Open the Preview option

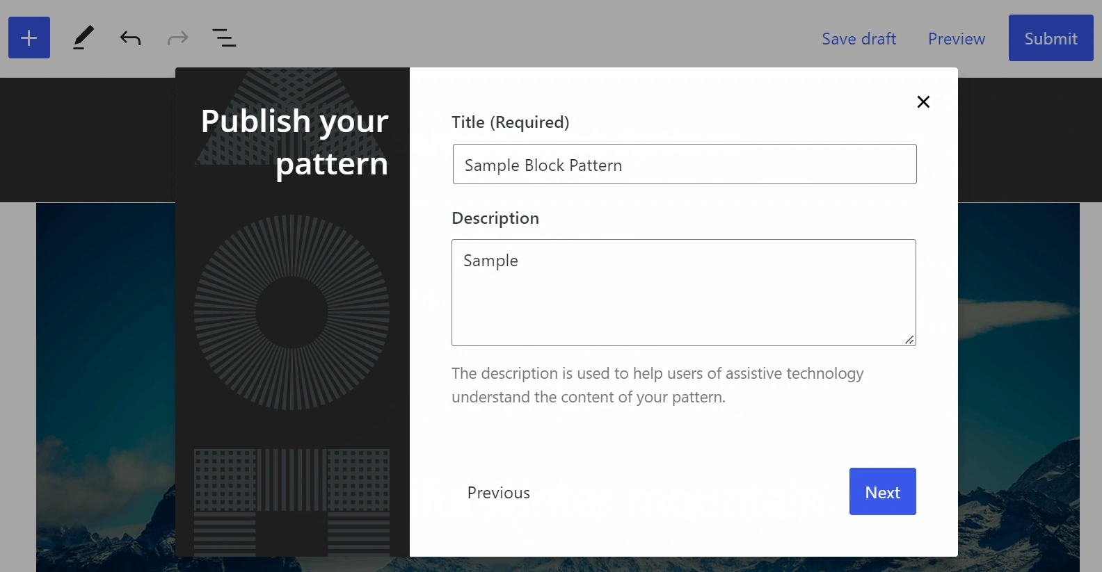pyautogui.click(x=956, y=39)
